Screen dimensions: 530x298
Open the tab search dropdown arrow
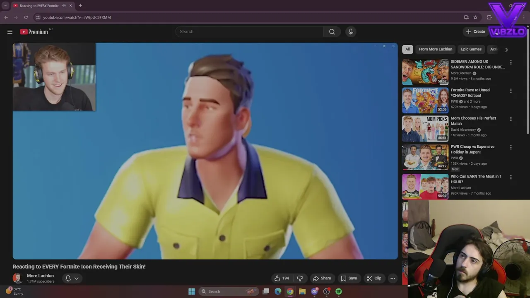(x=5, y=6)
